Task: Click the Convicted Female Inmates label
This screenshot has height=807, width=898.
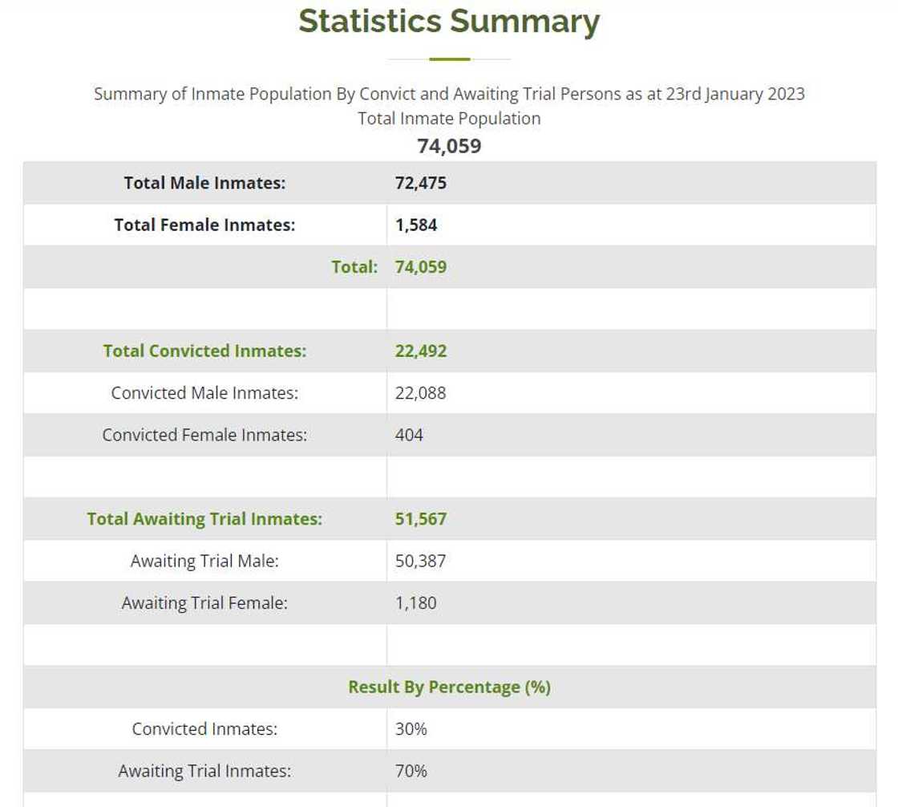Action: tap(204, 435)
